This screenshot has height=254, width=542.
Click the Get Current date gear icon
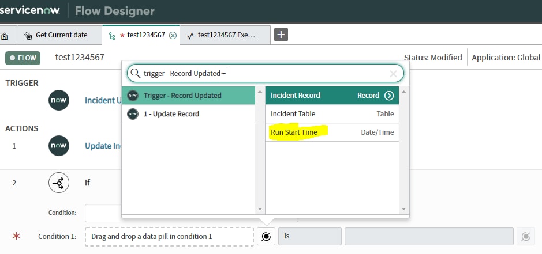(x=28, y=36)
